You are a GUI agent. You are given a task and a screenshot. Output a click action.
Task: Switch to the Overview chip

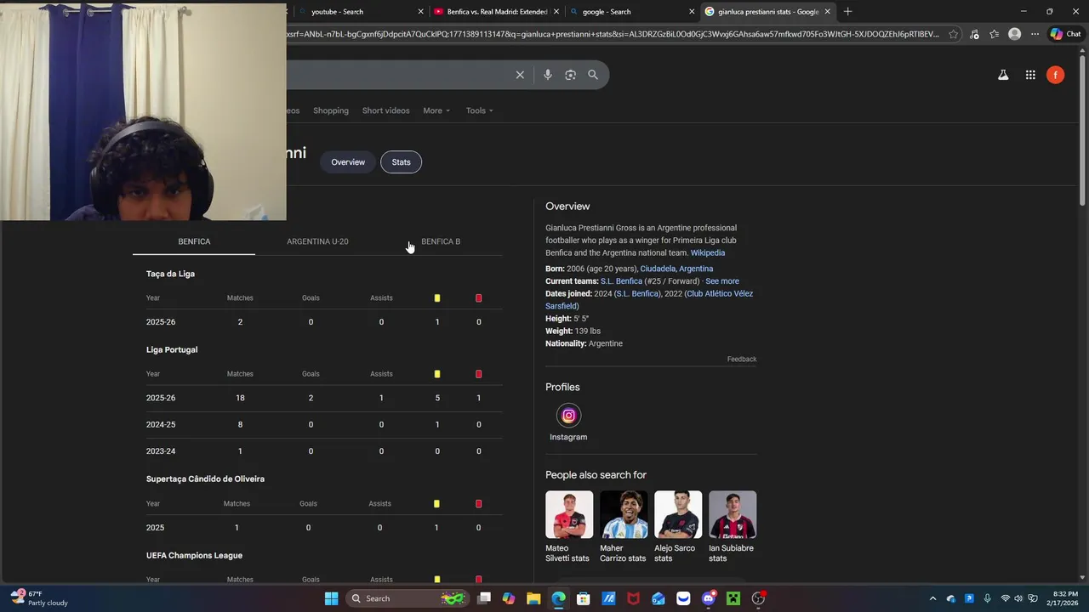(348, 162)
